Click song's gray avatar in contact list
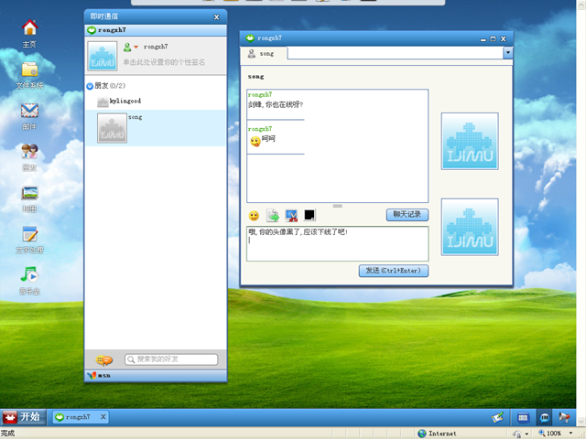This screenshot has height=439, width=586. coord(112,128)
